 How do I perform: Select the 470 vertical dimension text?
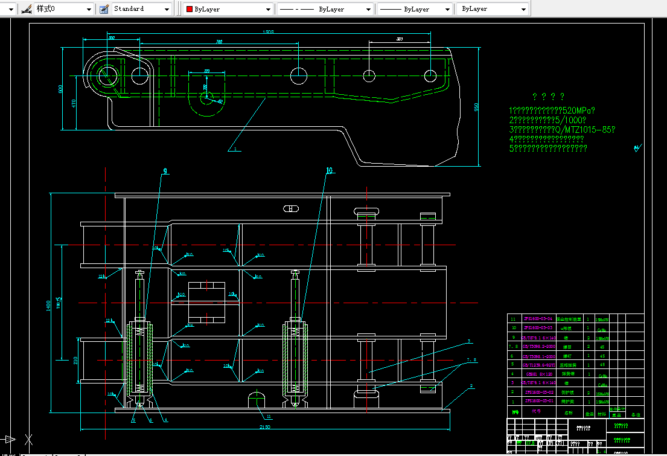74,103
